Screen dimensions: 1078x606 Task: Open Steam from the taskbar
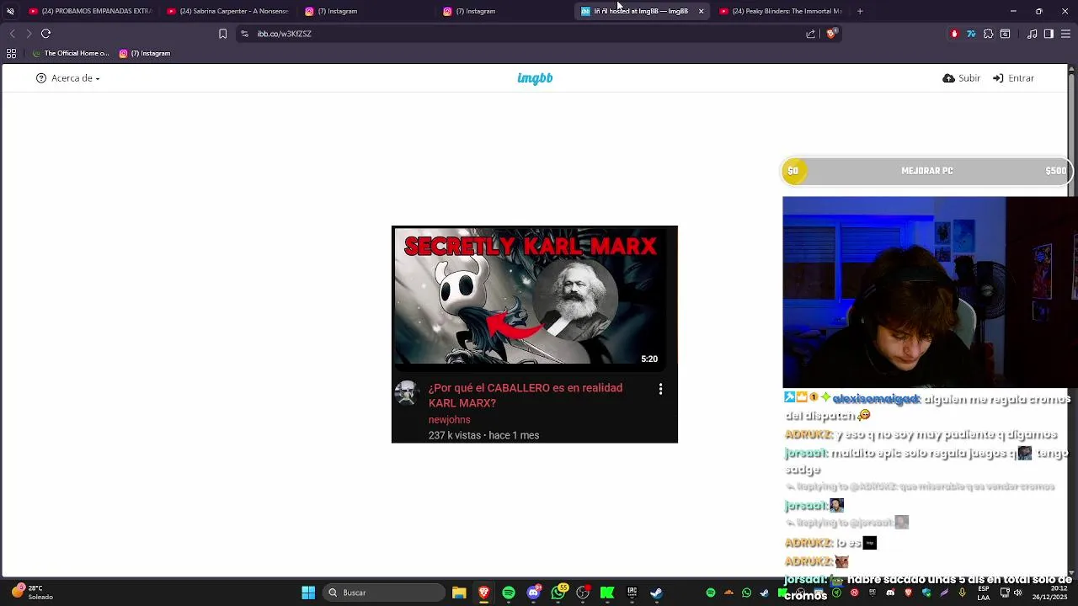(x=656, y=593)
